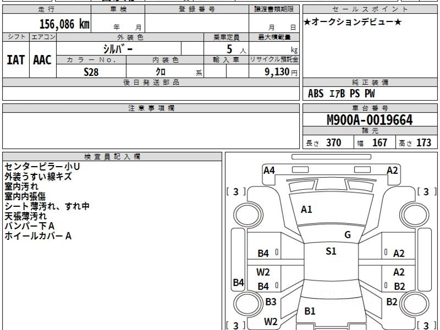The width and height of the screenshot is (440, 330).
Task: Click the 後日発送部品 section header
Action: tap(151, 82)
